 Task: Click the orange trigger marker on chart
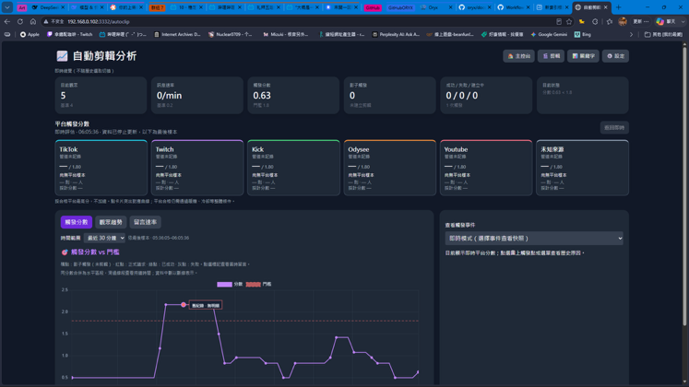click(184, 304)
